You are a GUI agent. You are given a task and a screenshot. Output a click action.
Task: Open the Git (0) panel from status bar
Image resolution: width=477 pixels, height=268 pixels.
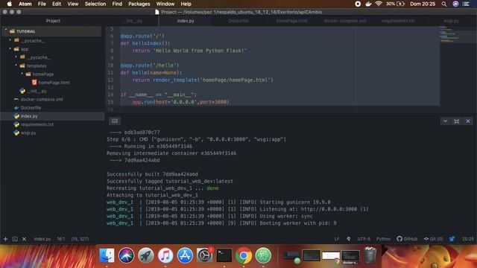(434, 239)
